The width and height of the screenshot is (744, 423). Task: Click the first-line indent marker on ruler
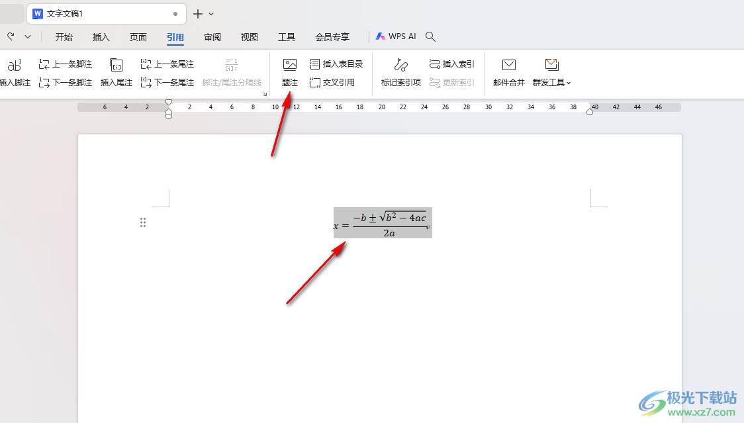click(168, 103)
